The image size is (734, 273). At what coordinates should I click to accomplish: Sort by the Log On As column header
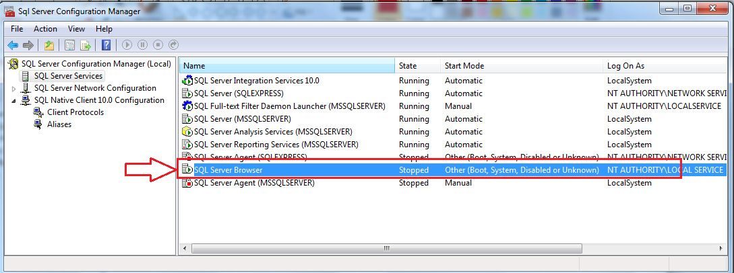[665, 66]
